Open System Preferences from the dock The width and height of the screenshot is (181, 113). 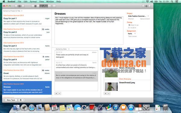(146, 108)
